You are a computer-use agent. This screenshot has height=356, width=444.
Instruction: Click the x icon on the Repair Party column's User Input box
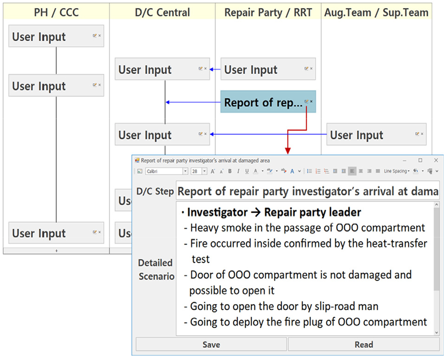(311, 69)
